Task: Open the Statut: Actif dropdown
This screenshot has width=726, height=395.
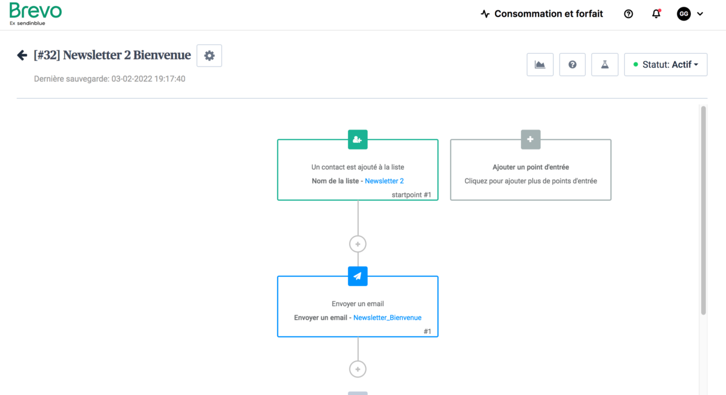Action: click(x=665, y=64)
